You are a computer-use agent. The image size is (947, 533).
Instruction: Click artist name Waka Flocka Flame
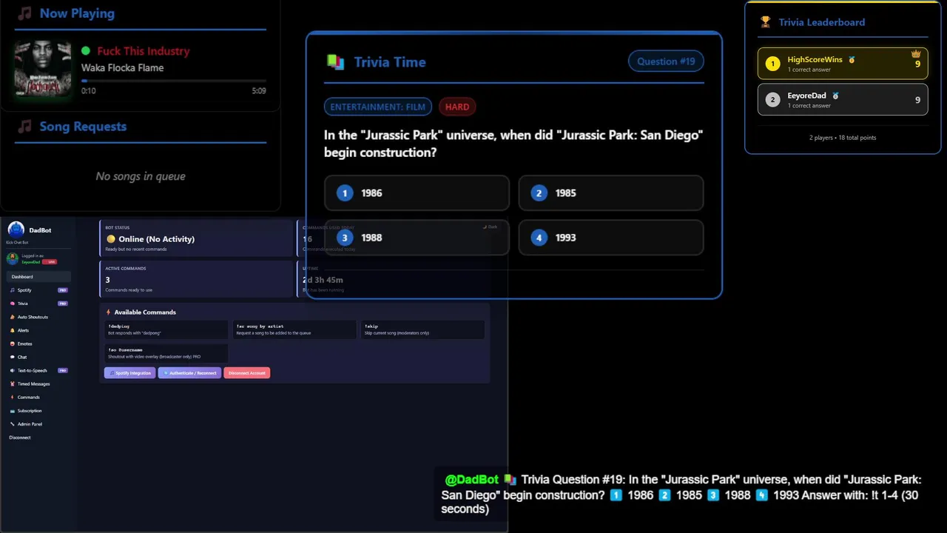pos(123,68)
